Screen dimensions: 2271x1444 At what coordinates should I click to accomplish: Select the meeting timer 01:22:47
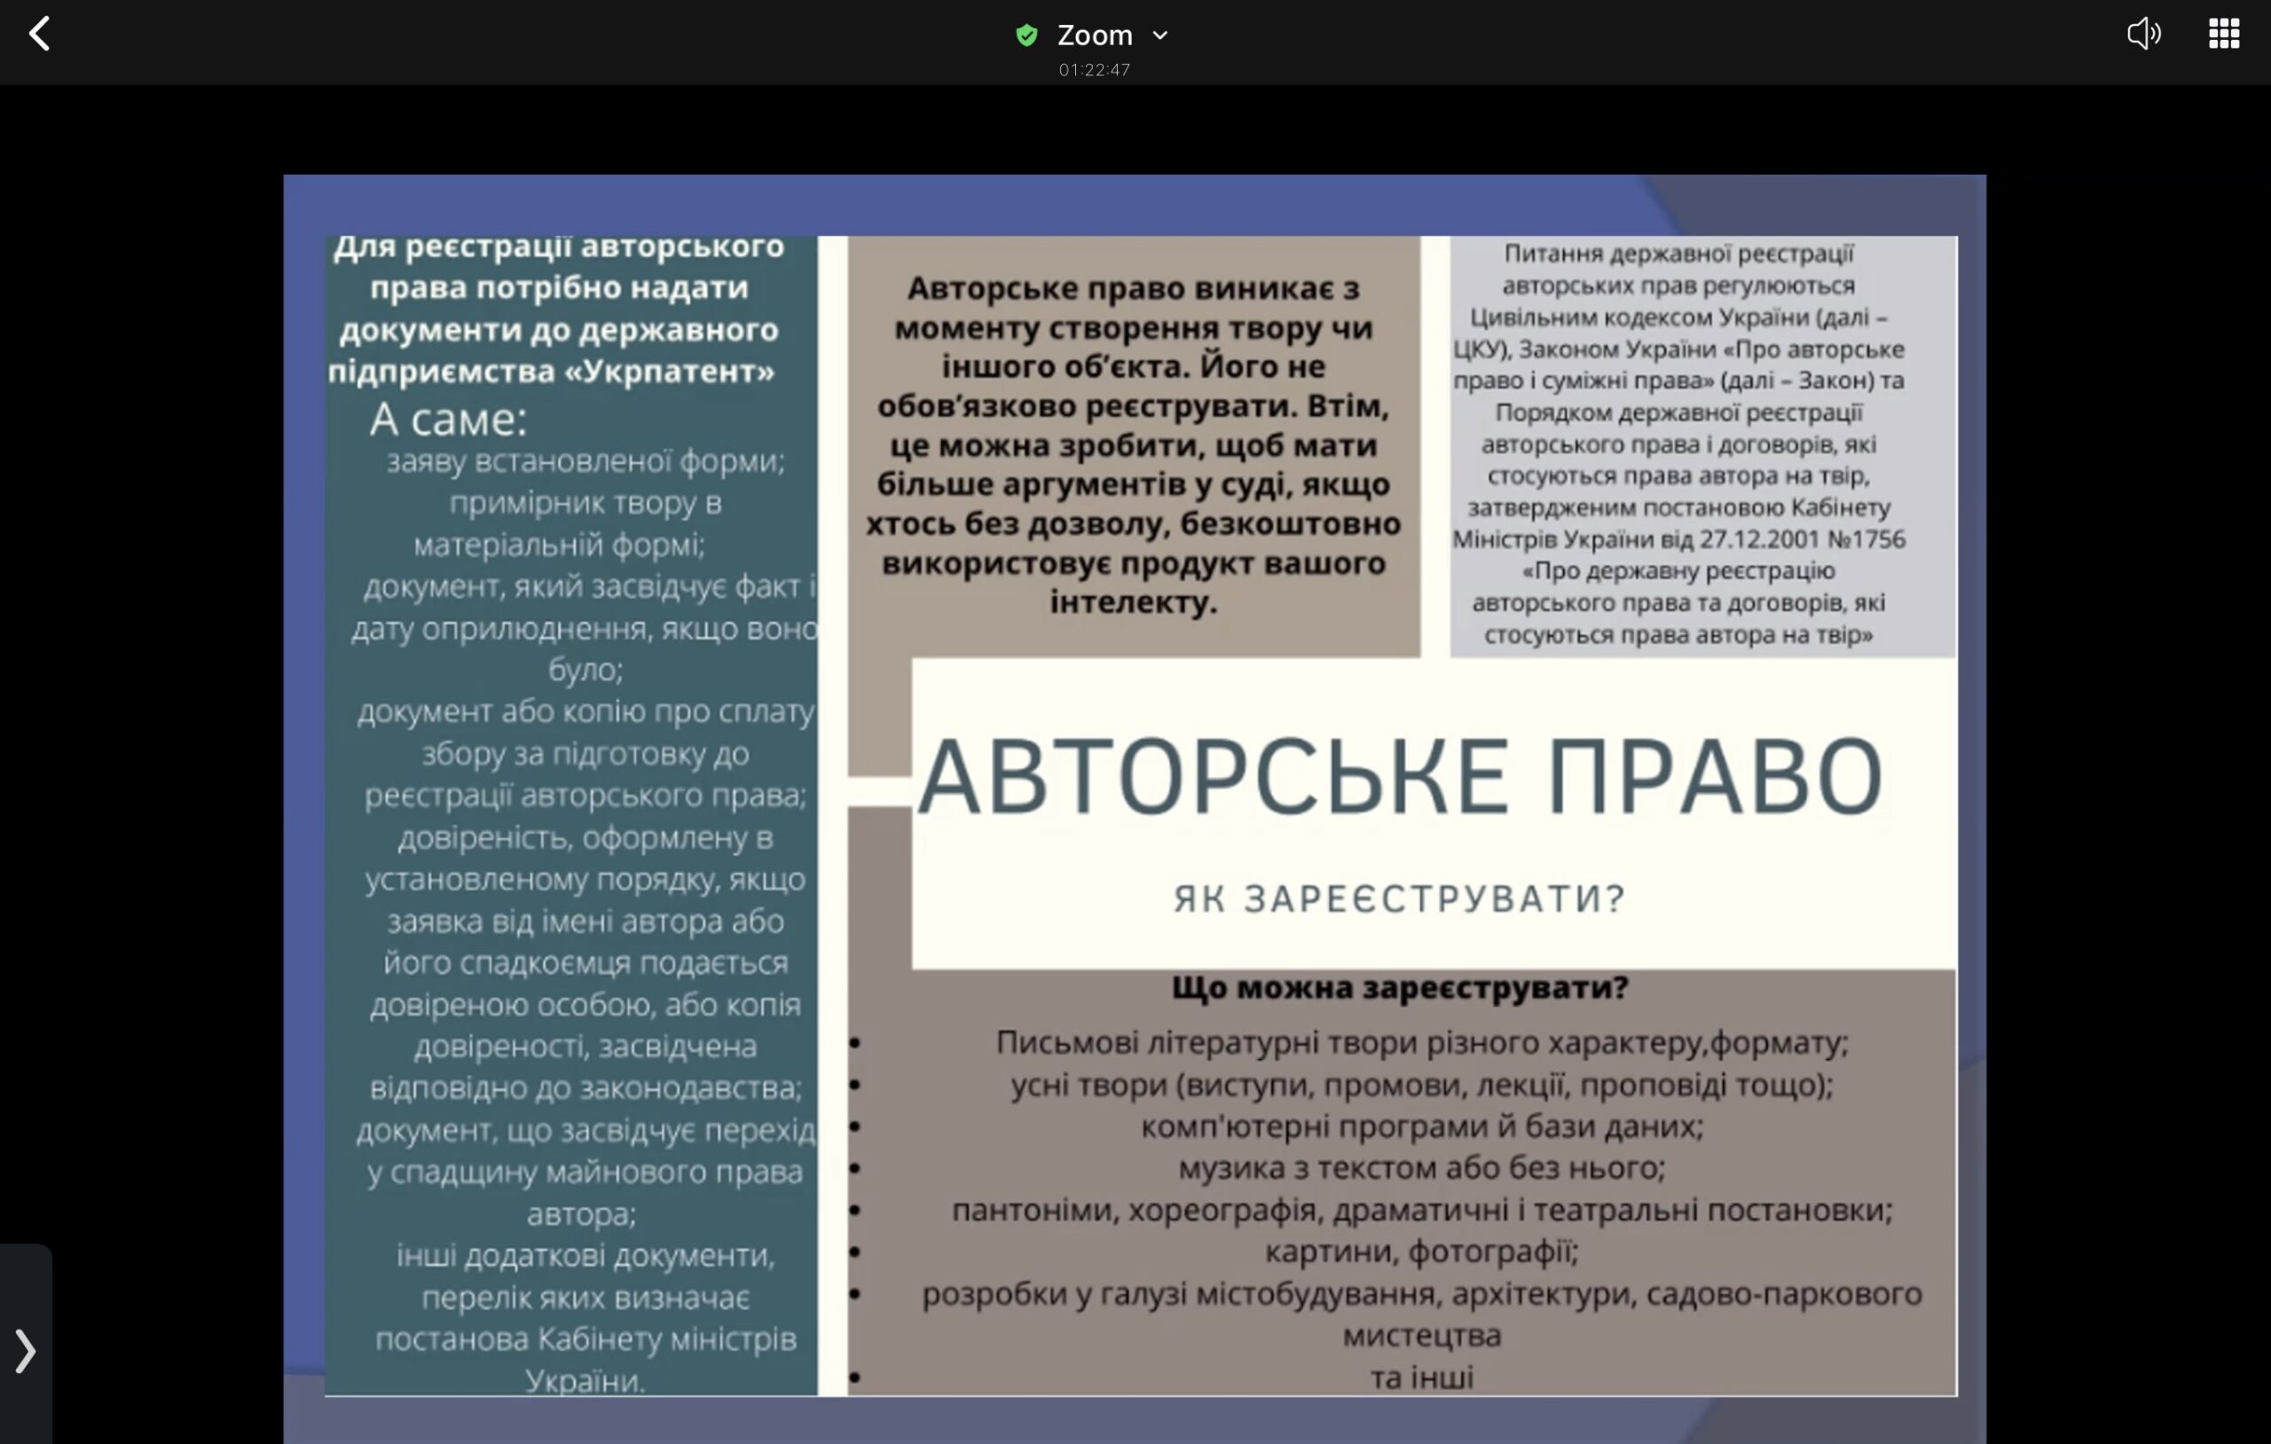[1094, 70]
